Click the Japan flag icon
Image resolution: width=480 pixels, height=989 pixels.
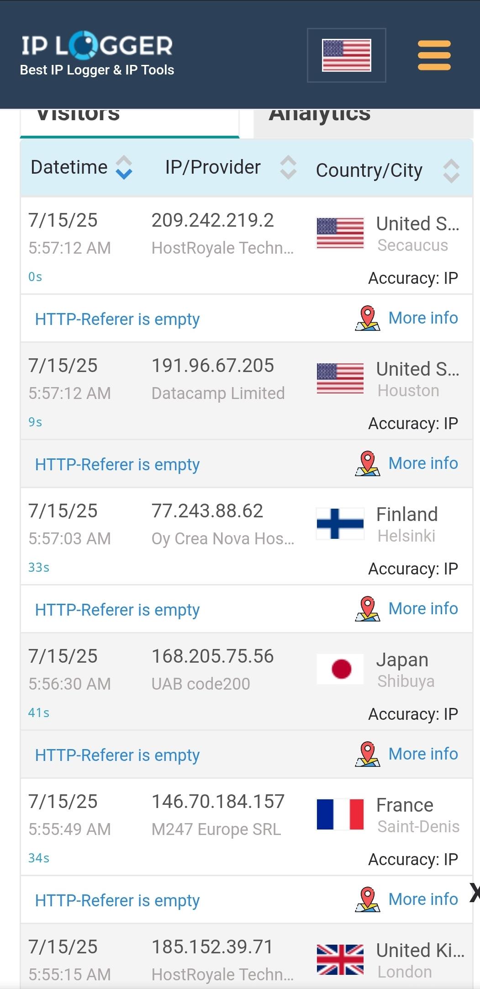(x=340, y=669)
